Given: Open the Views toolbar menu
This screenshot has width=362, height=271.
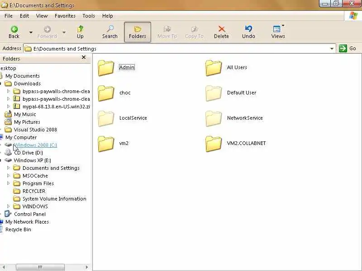Looking at the screenshot, I should click(278, 32).
